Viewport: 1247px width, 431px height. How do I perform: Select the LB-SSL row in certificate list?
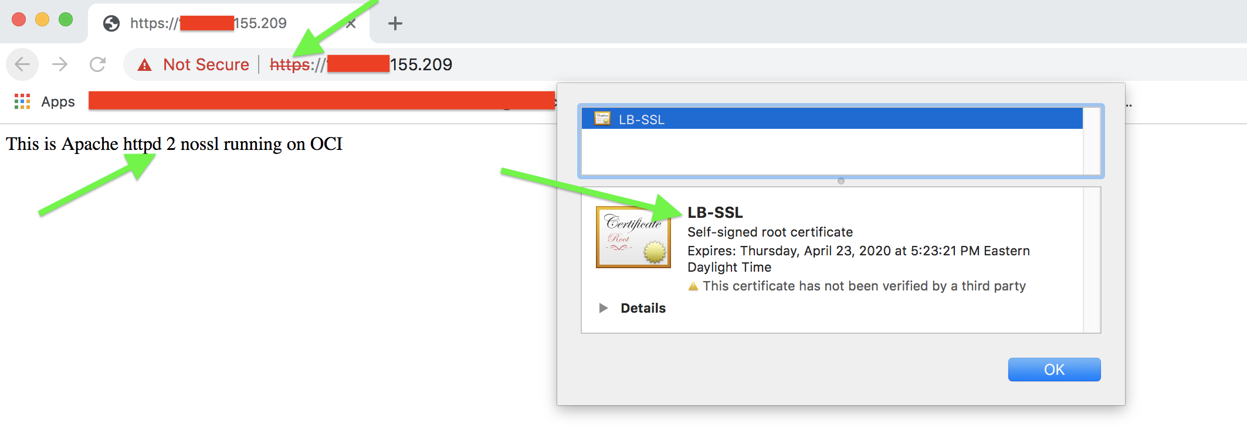pos(832,119)
